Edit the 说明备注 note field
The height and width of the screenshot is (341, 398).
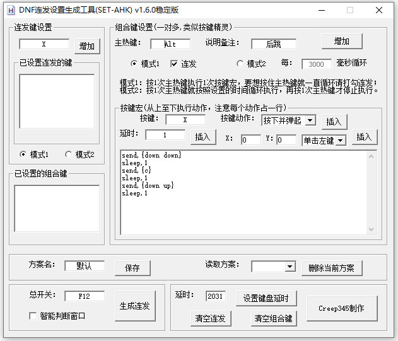(274, 44)
